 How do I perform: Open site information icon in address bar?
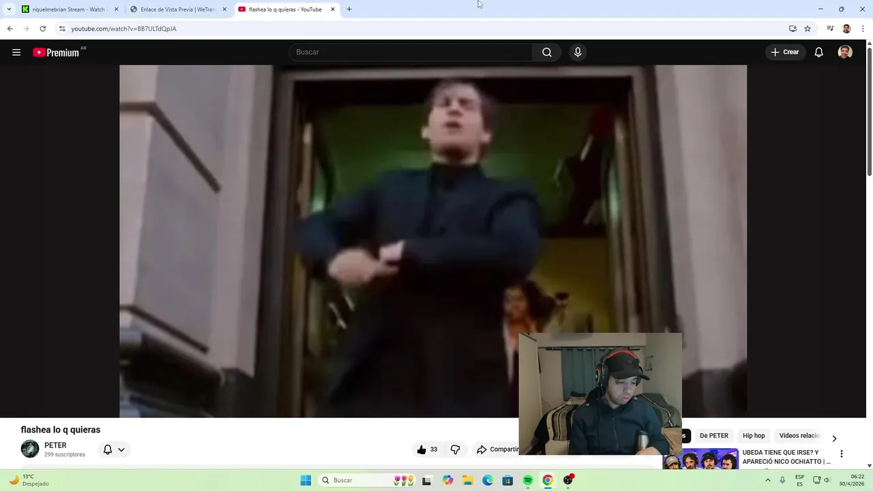(x=62, y=29)
